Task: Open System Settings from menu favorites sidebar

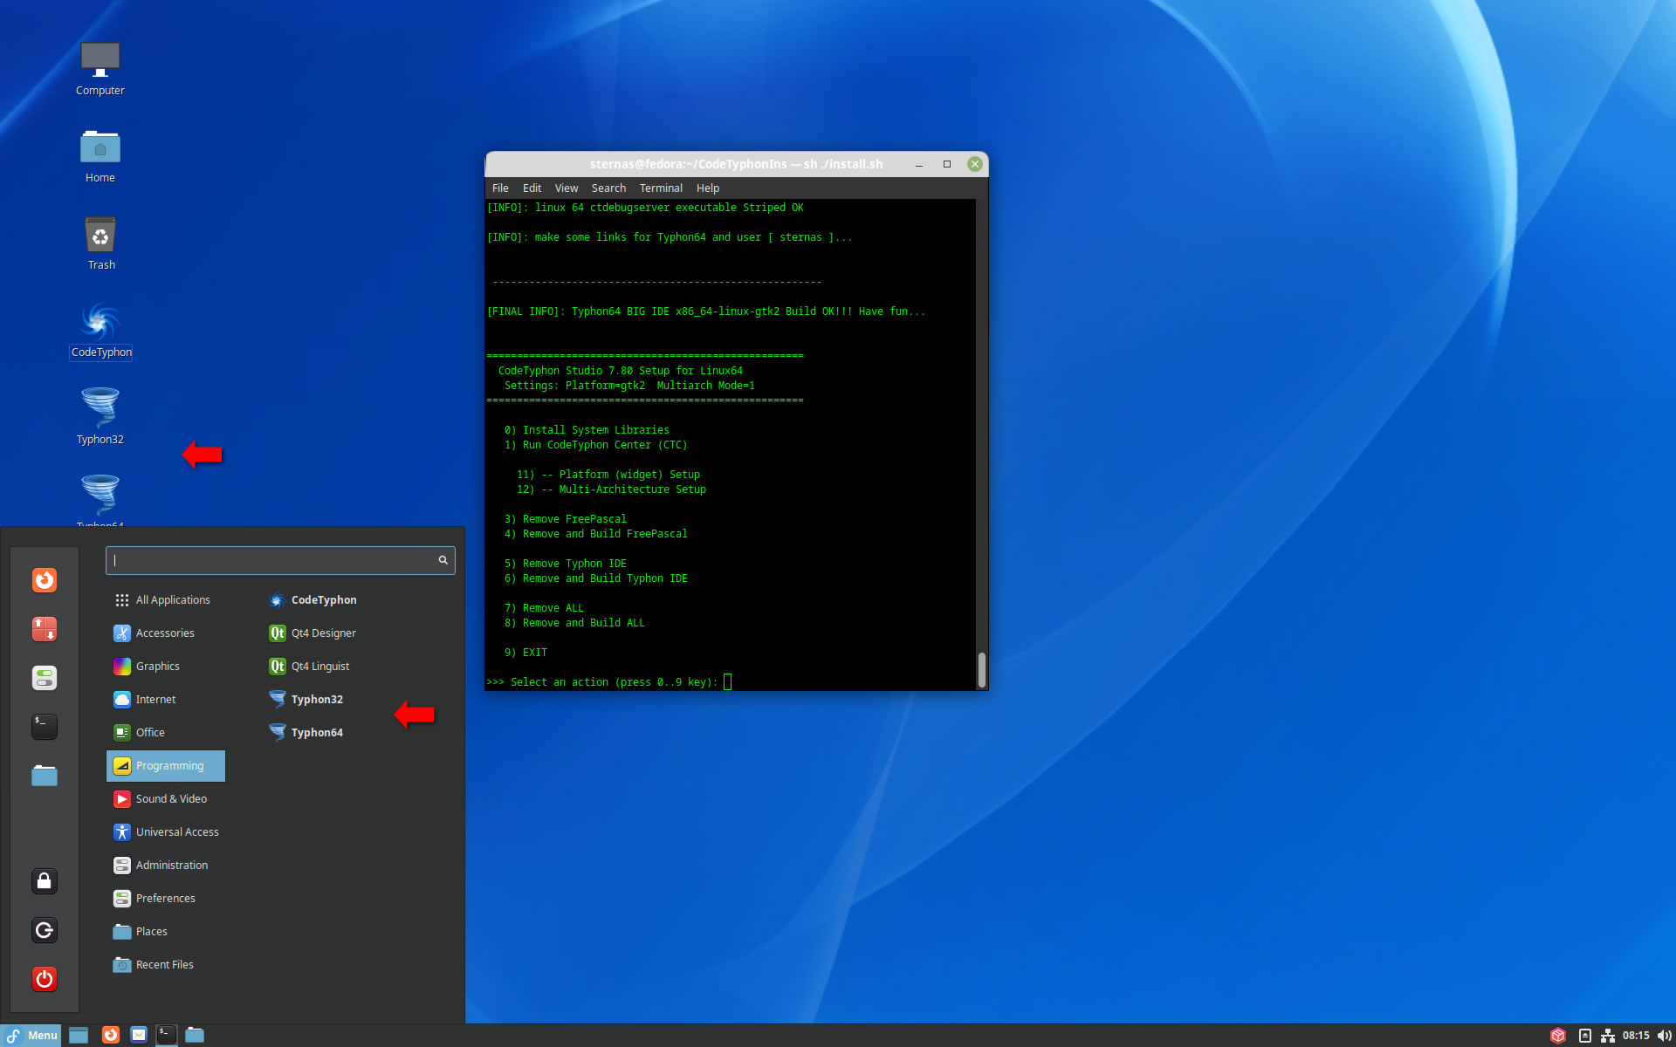Action: (45, 678)
